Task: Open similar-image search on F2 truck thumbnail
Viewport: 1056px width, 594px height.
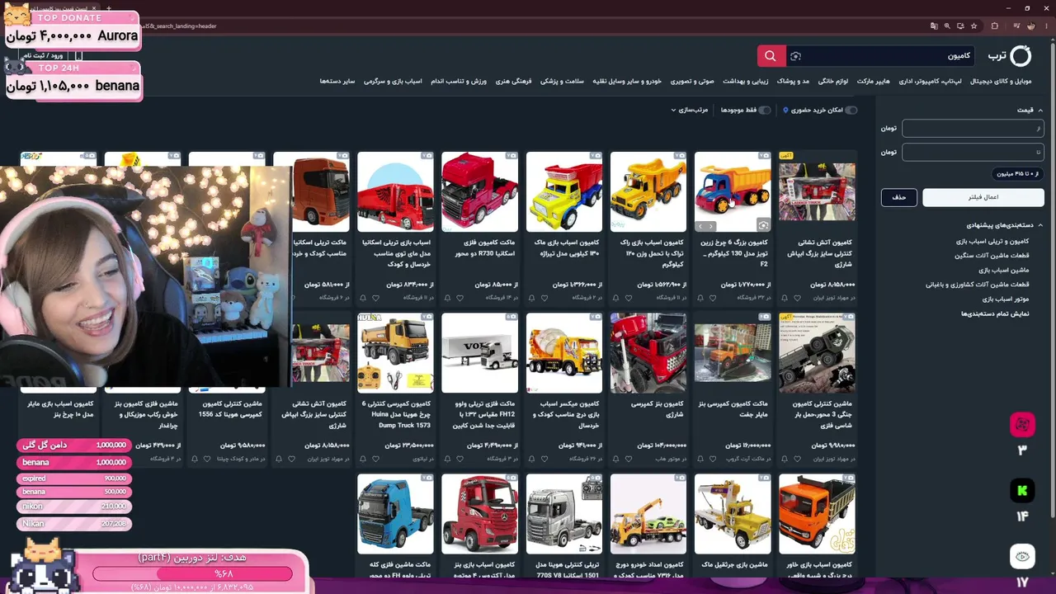Action: 763,225
